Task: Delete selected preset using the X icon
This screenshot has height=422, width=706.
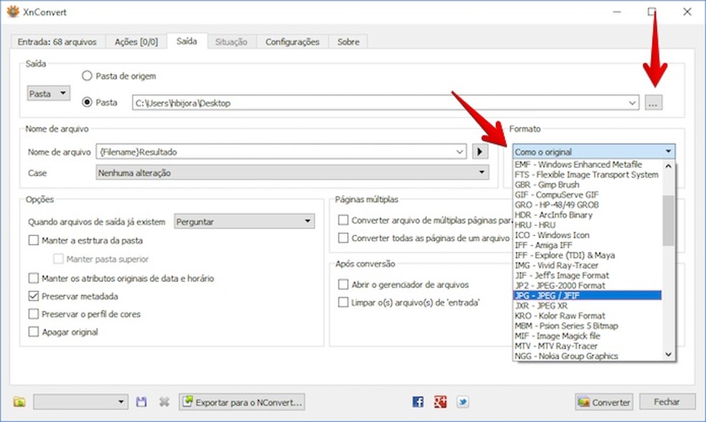Action: point(164,402)
